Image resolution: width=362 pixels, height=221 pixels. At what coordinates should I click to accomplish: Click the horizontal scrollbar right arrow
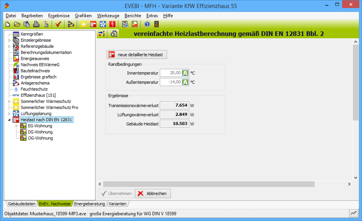tap(349, 184)
